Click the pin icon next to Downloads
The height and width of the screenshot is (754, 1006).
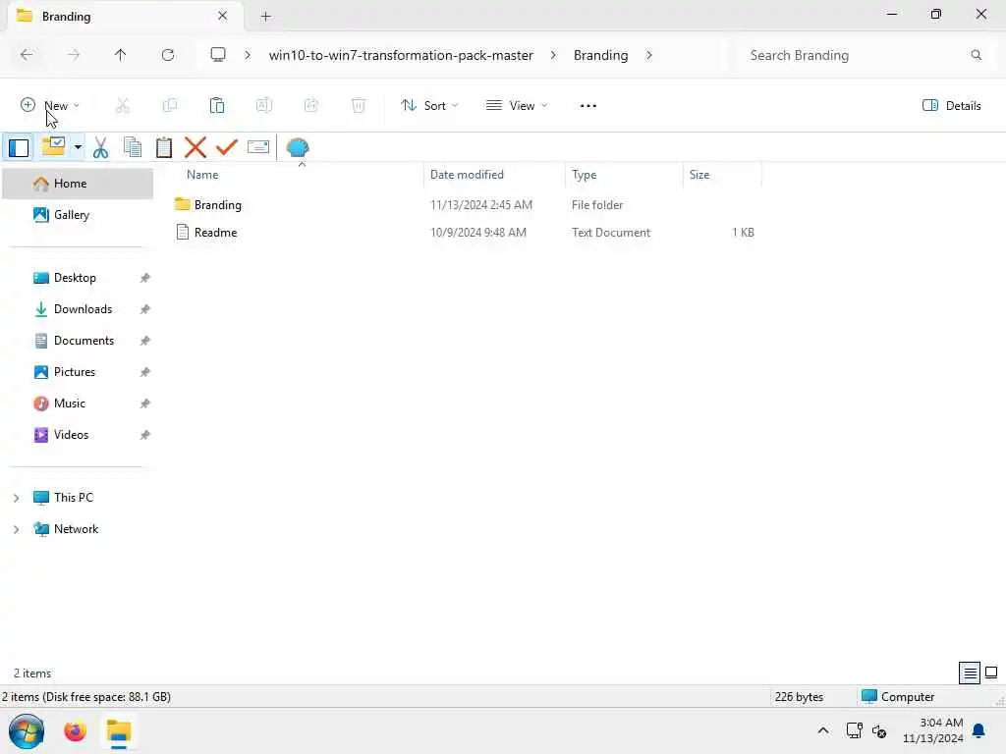tap(145, 309)
